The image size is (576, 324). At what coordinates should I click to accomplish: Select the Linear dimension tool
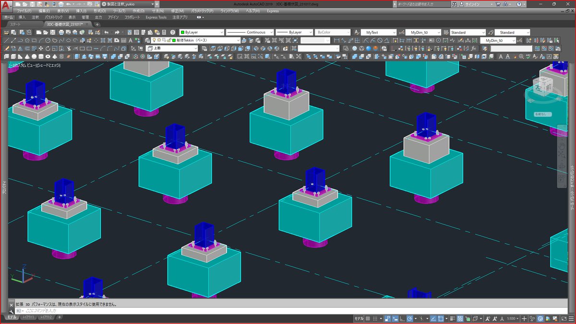coord(336,40)
